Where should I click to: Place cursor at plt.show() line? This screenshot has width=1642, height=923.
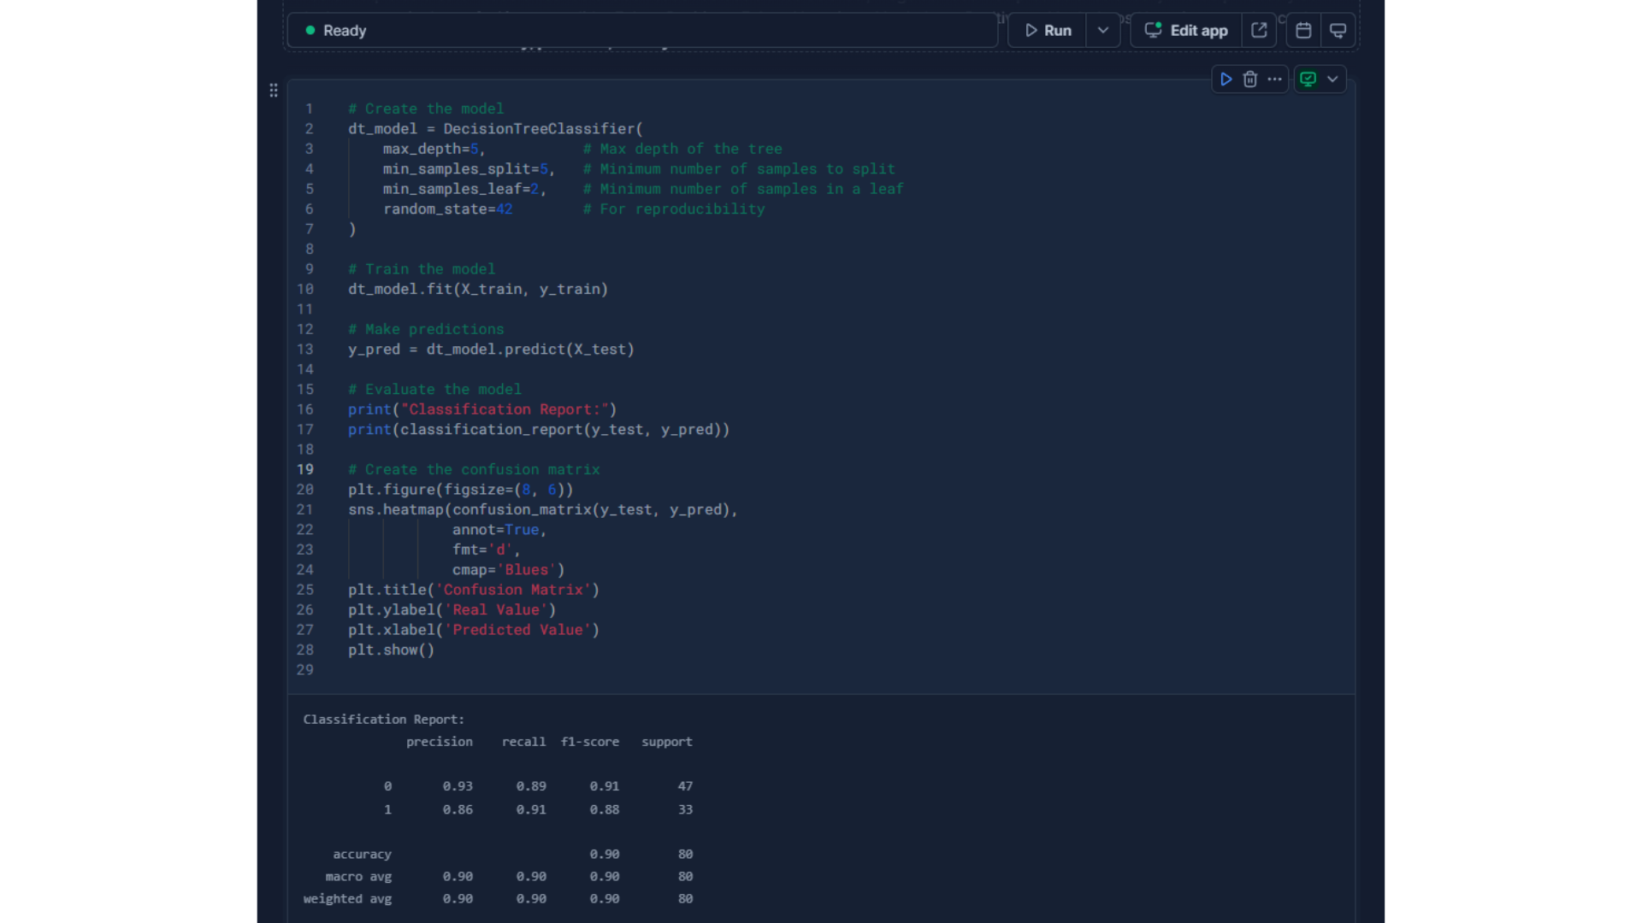(391, 650)
